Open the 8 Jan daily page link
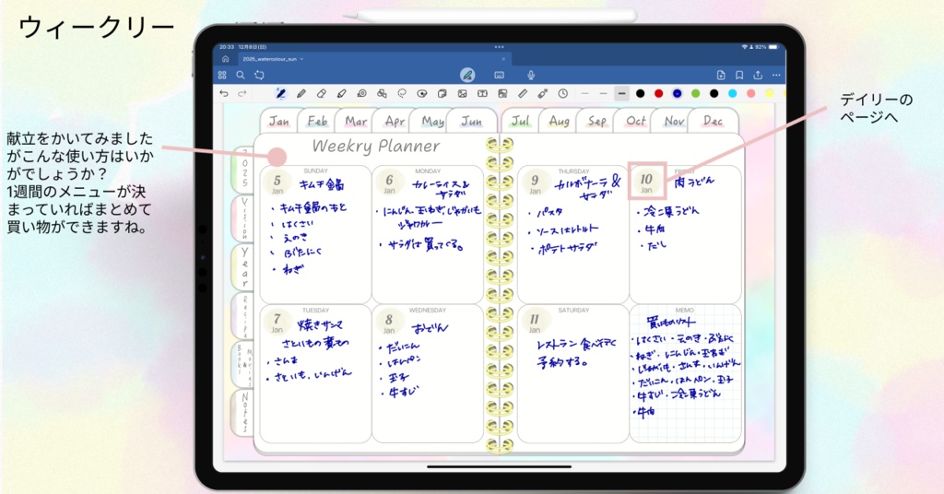This screenshot has height=494, width=944. pos(389,322)
